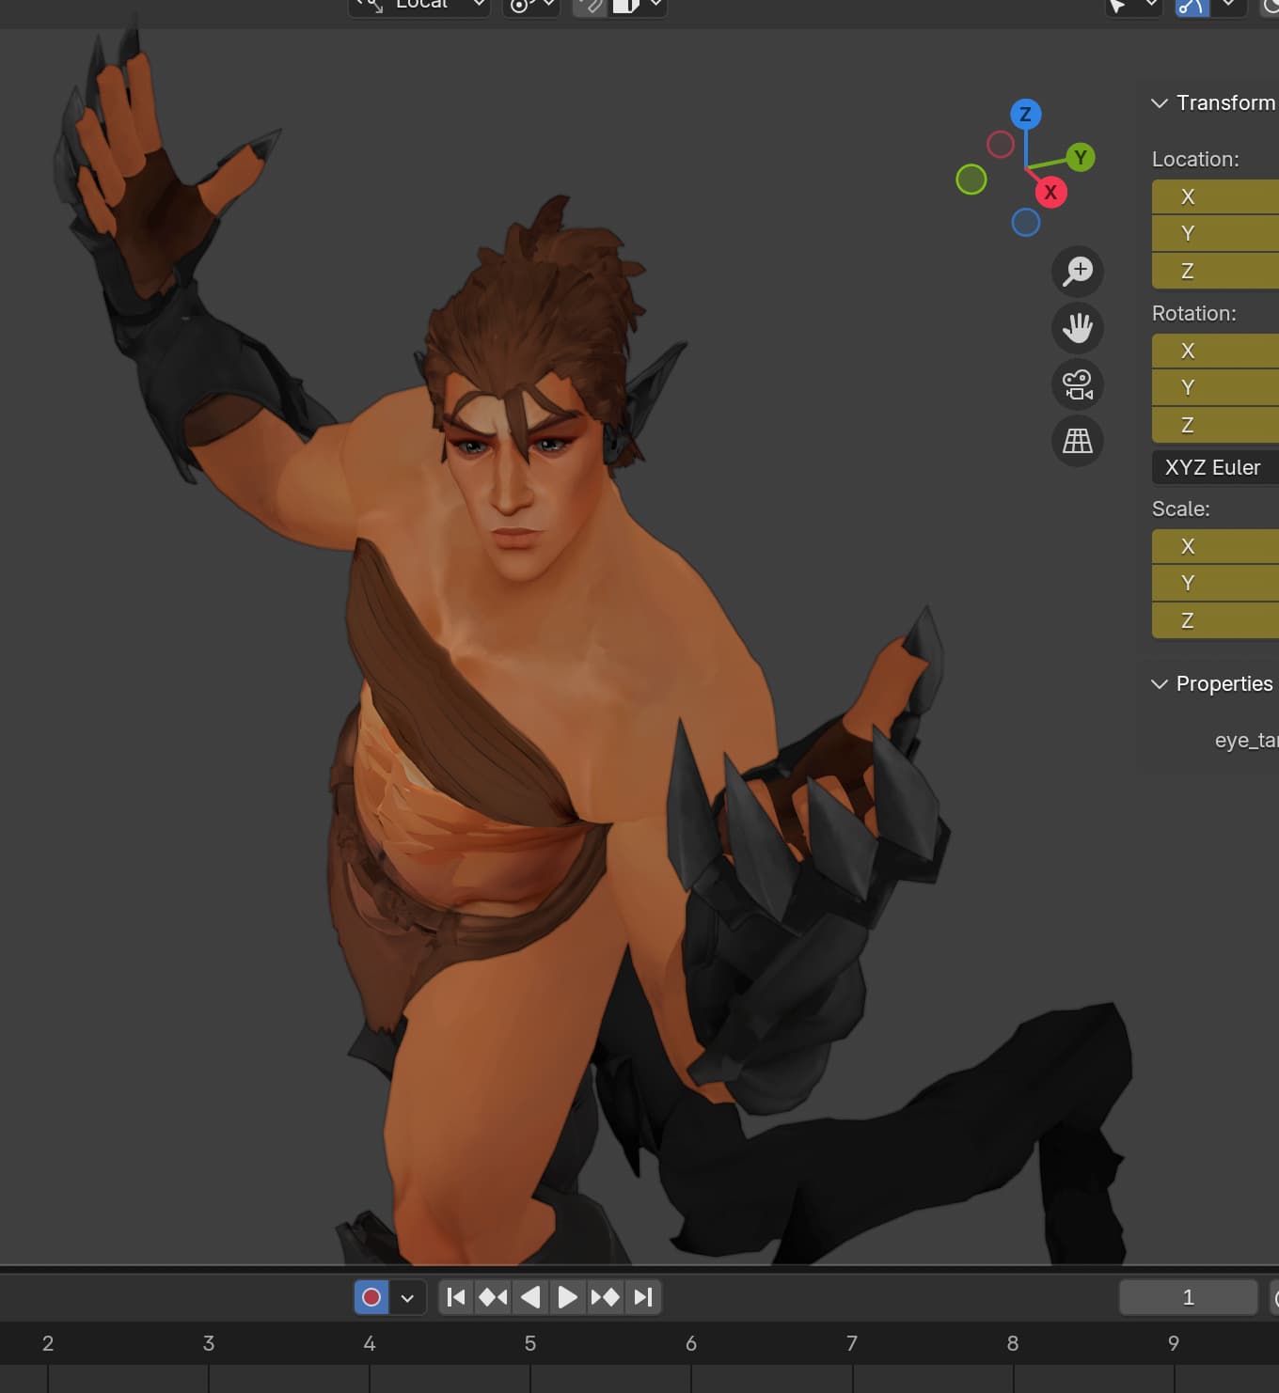
Task: Jump to the next keyframe
Action: coord(605,1297)
